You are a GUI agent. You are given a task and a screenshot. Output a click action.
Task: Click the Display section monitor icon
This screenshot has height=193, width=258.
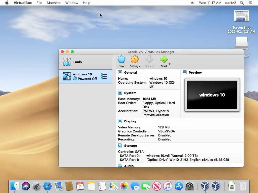(120, 121)
